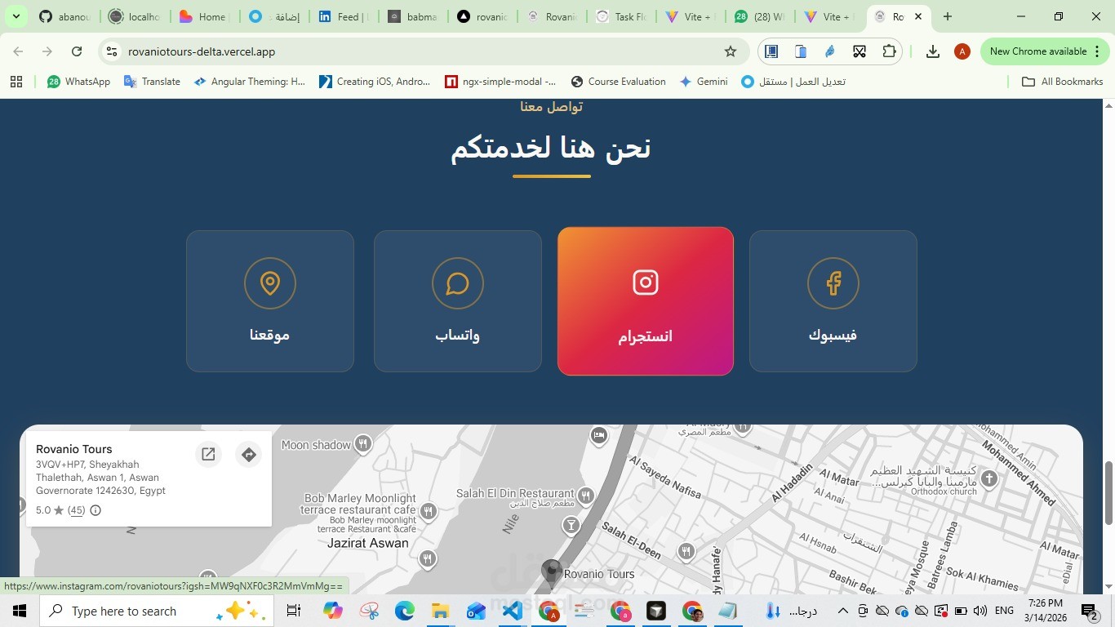1115x627 pixels.
Task: Open the Chrome profile avatar A
Action: [962, 51]
